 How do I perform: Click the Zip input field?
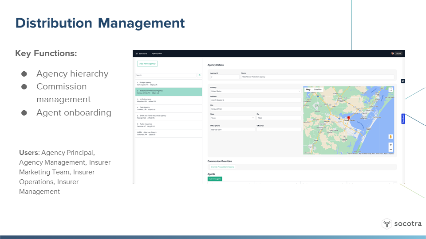click(279, 118)
